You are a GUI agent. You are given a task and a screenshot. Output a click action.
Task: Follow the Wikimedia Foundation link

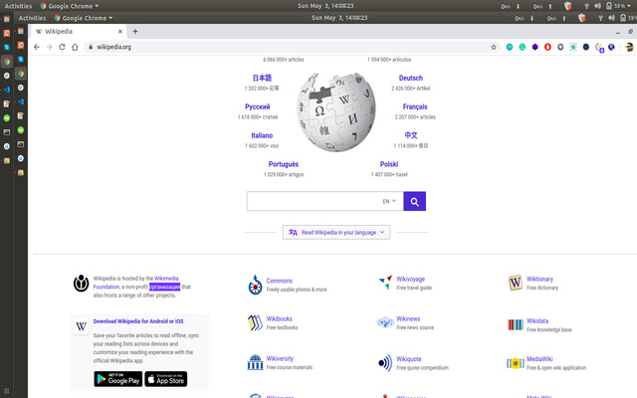pos(165,279)
